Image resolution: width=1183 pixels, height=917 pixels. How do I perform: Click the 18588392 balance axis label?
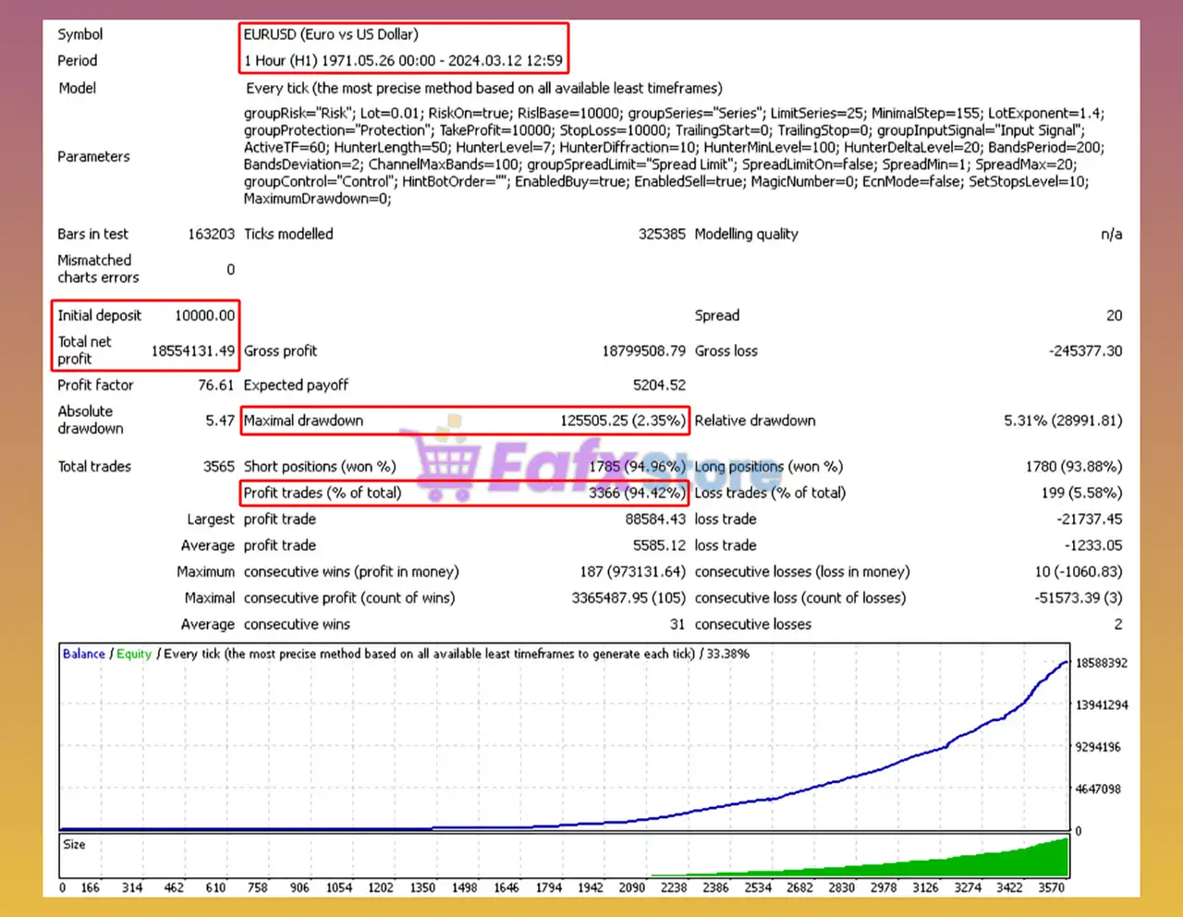1101,663
